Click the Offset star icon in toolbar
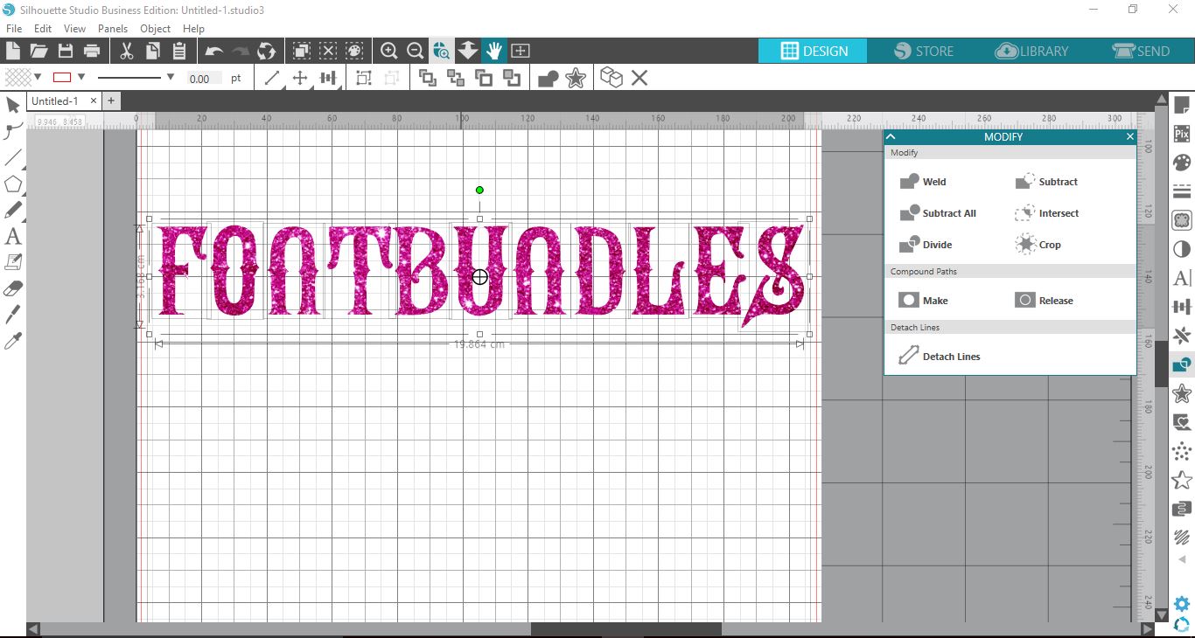 tap(576, 79)
